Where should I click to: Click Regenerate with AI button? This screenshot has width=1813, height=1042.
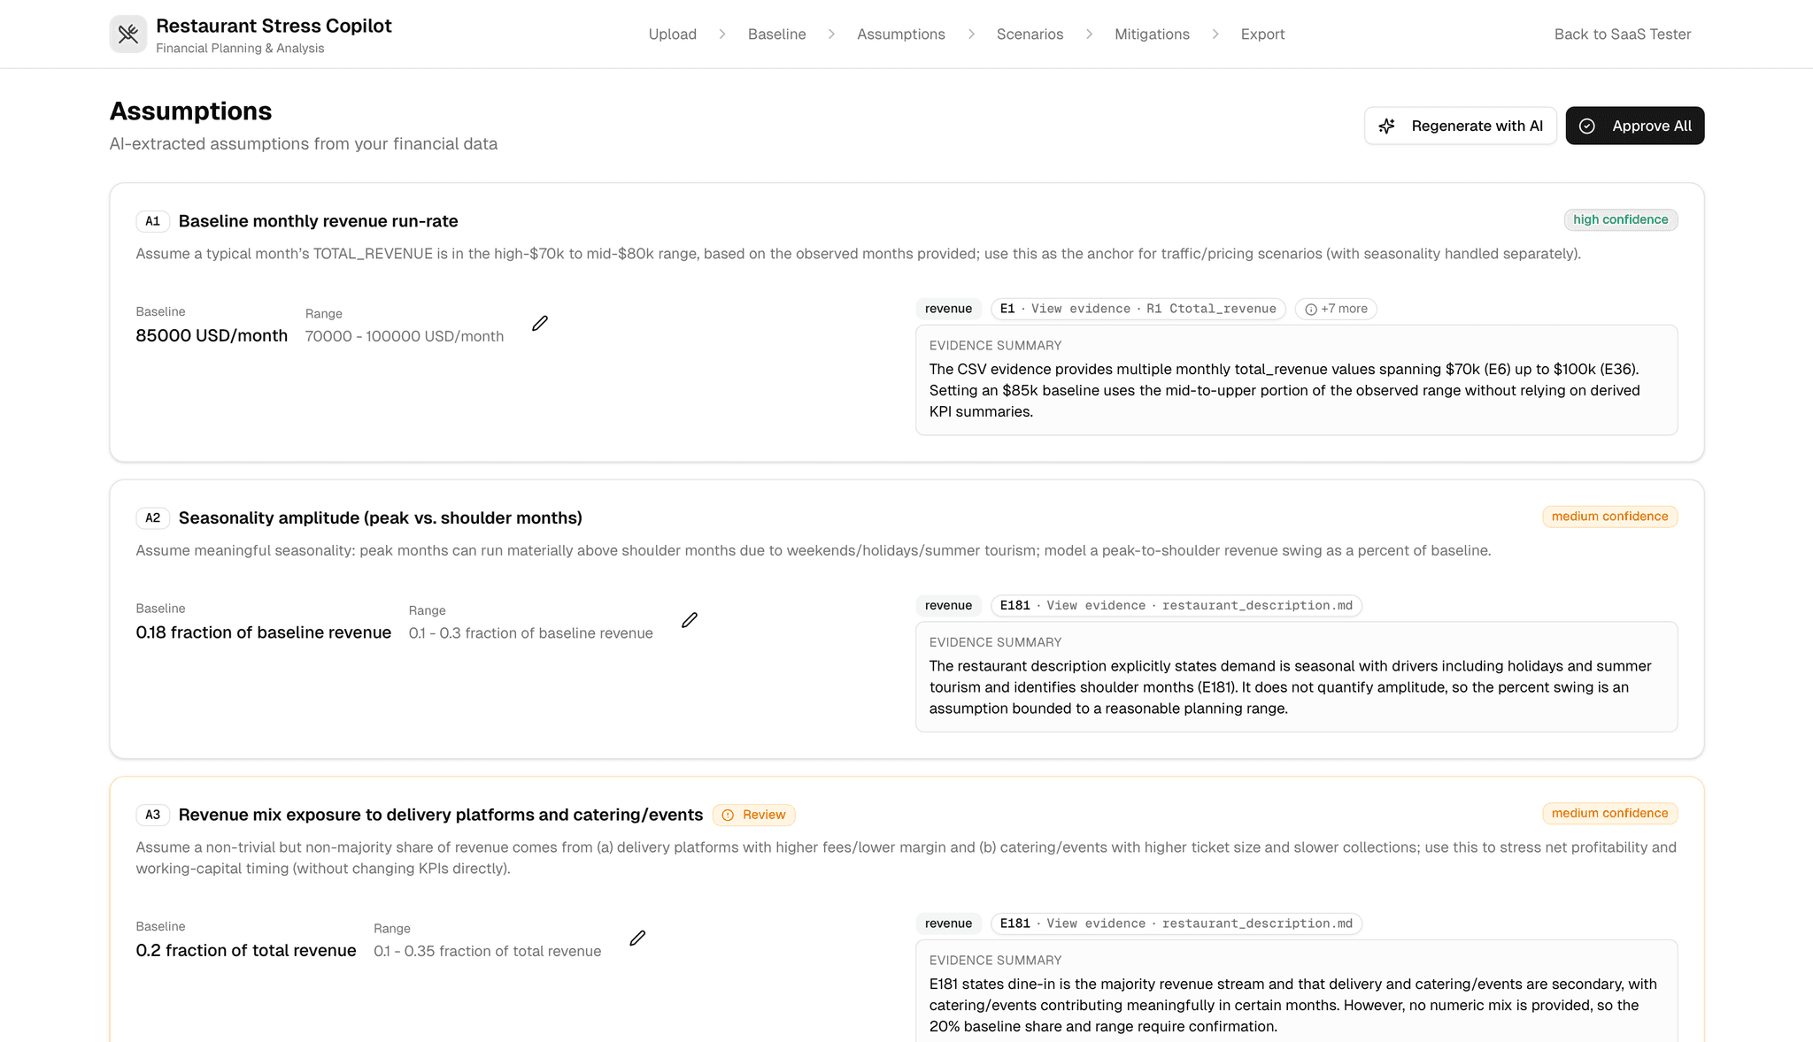[1460, 126]
